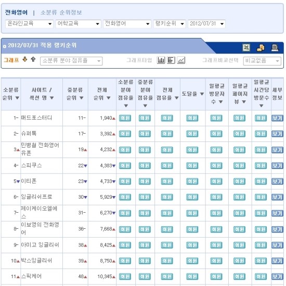This screenshot has width=286, height=286.
Task: Open 랭키순위 dropdown
Action: (170, 24)
